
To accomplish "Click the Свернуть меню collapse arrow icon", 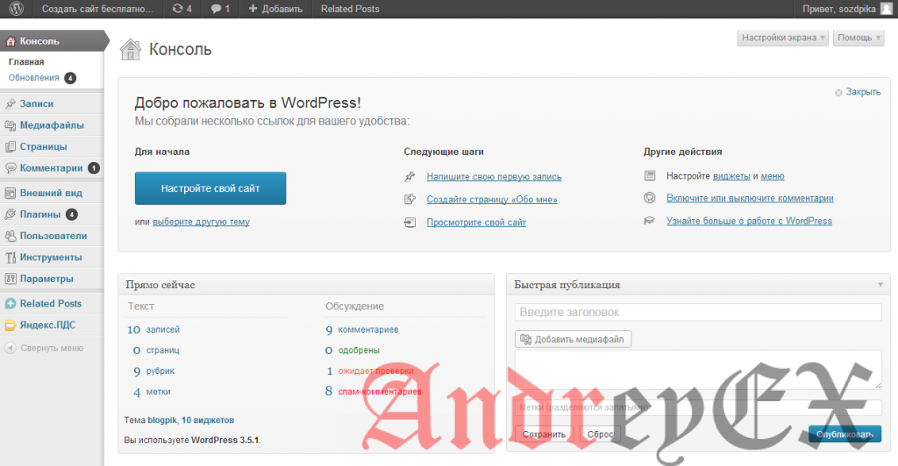I will pyautogui.click(x=11, y=348).
